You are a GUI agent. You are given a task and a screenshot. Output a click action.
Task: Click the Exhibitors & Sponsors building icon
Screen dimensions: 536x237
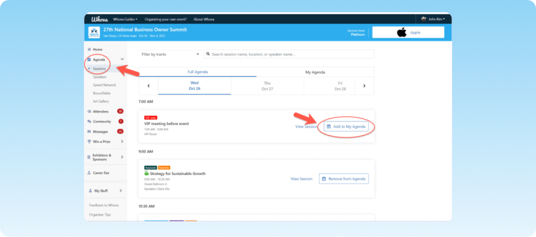(89, 157)
